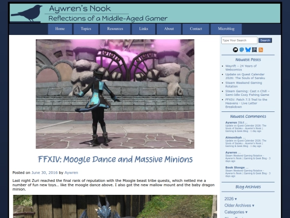Open post title FFXIV: Moogle Dance and Massive Minions
The width and height of the screenshot is (290, 218).
115,159
